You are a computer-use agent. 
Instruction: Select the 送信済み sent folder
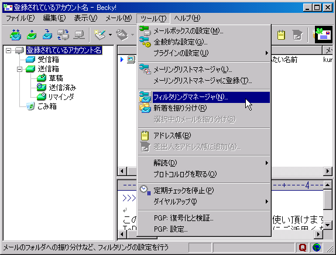pos(63,88)
